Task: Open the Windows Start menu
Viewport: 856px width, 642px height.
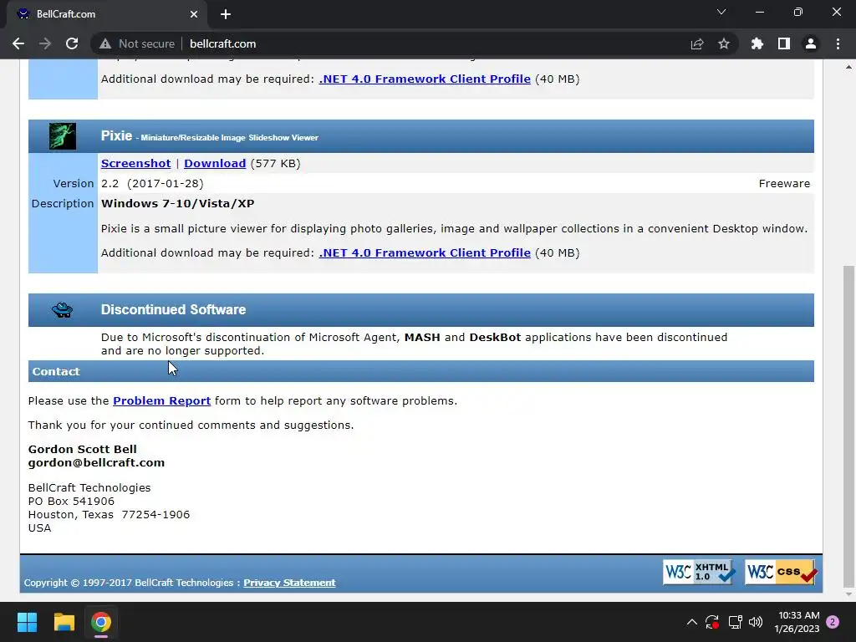Action: [x=27, y=622]
